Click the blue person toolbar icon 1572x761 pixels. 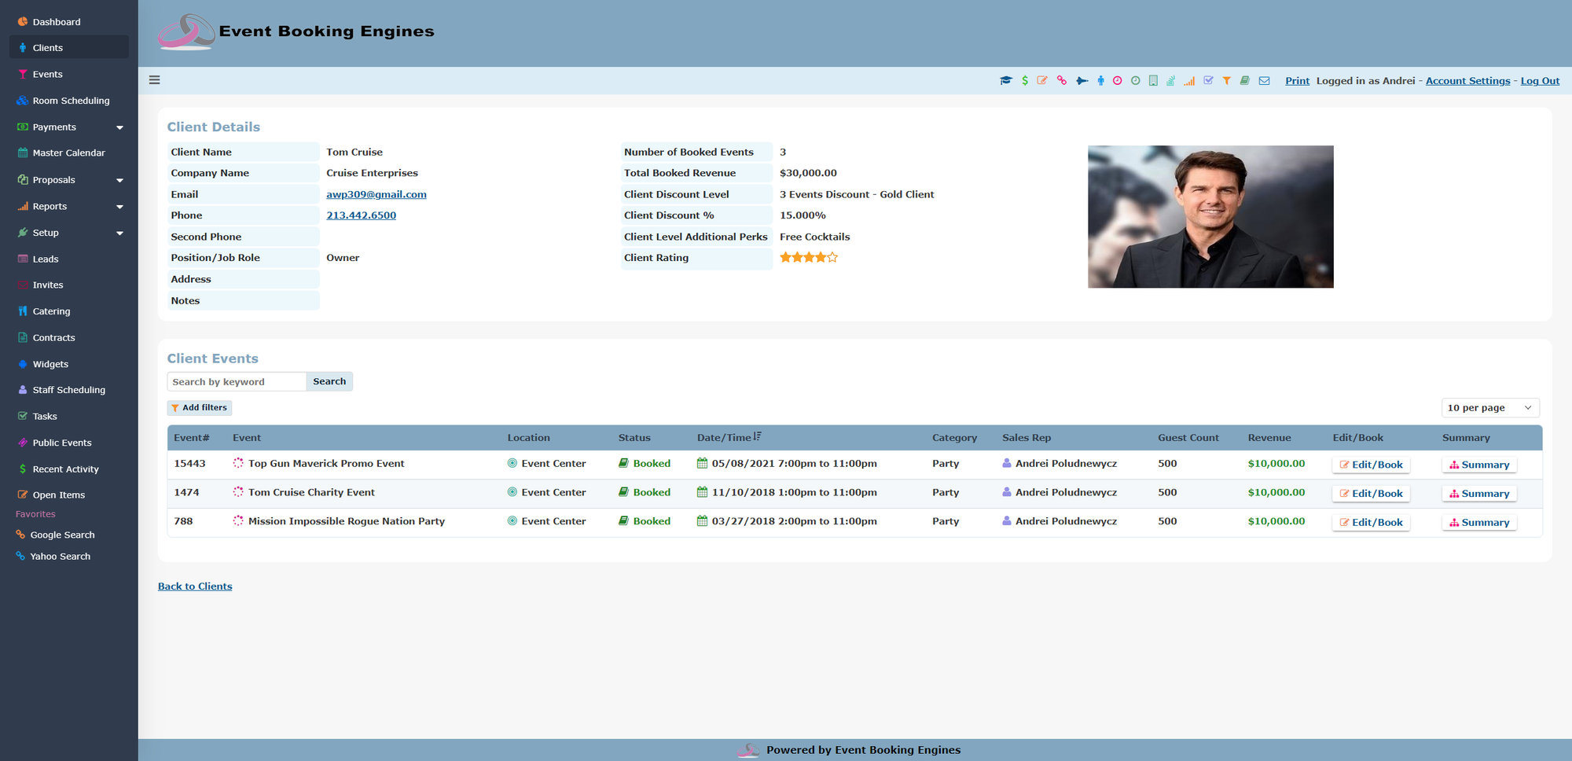[x=1100, y=81]
